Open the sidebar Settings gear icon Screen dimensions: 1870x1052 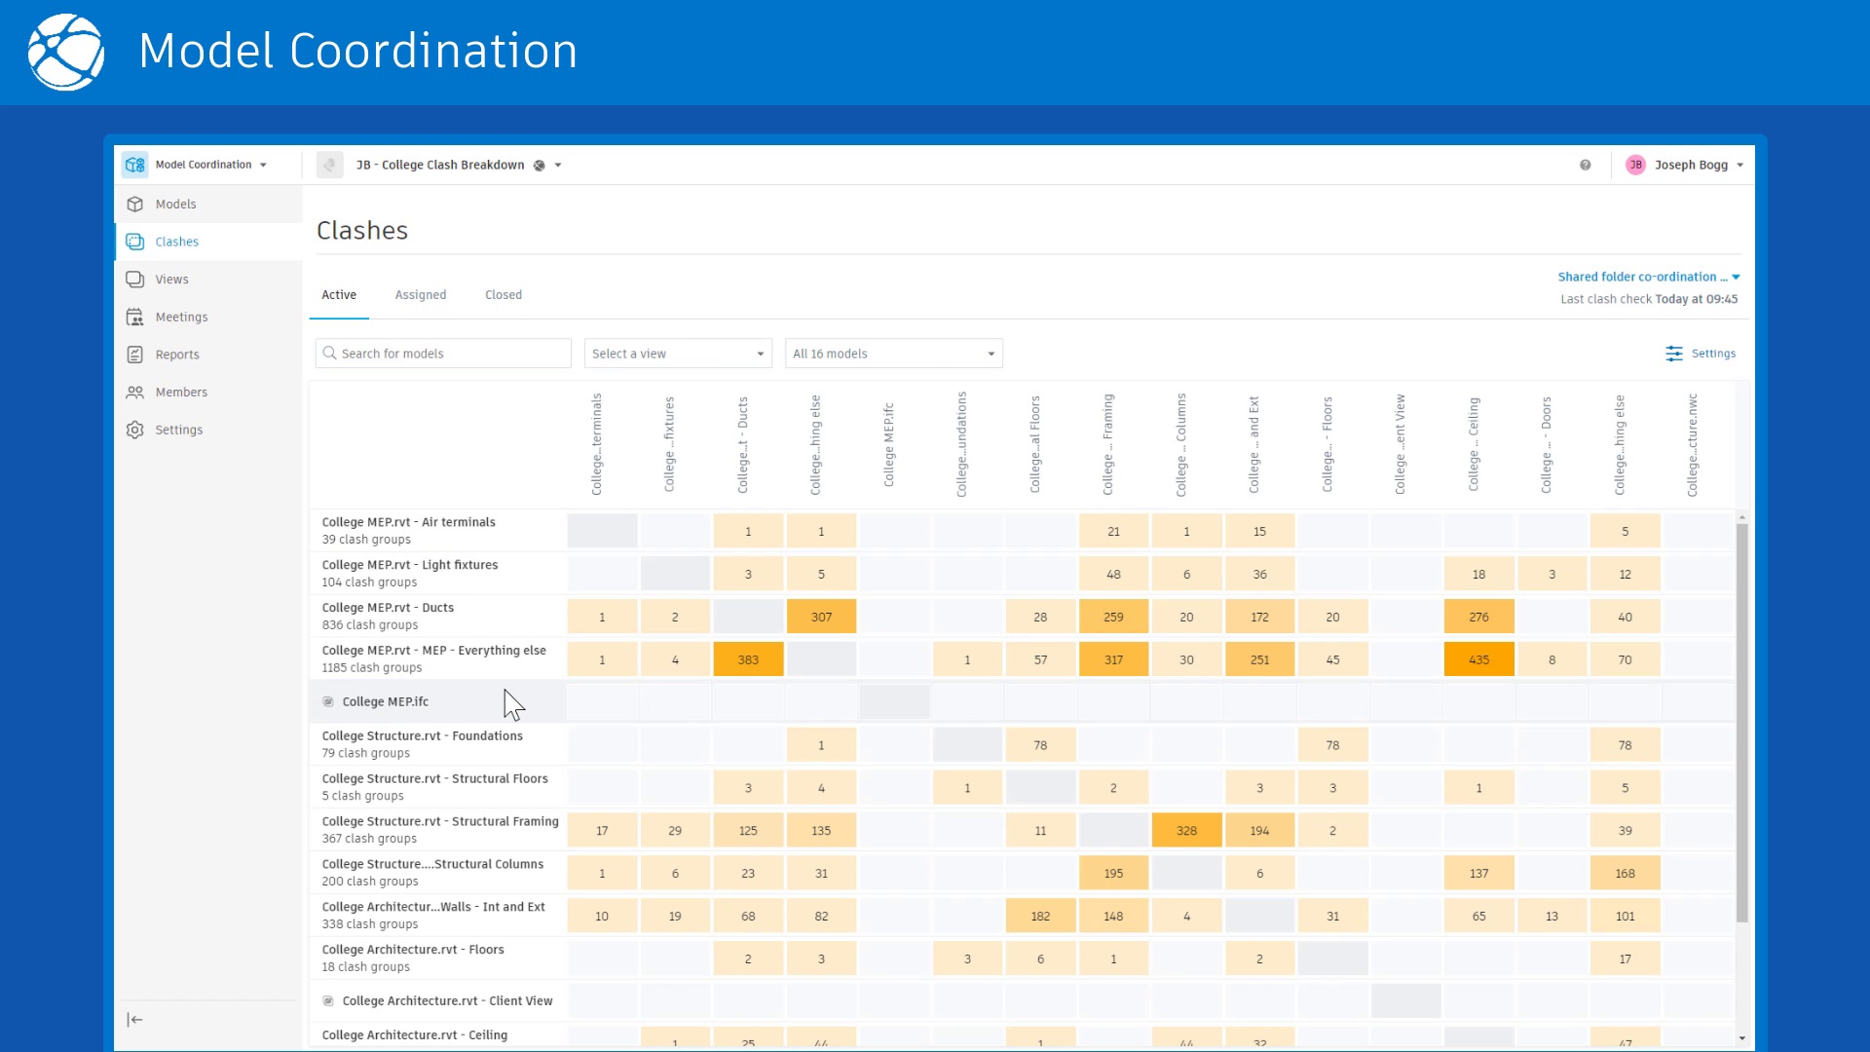pyautogui.click(x=135, y=430)
